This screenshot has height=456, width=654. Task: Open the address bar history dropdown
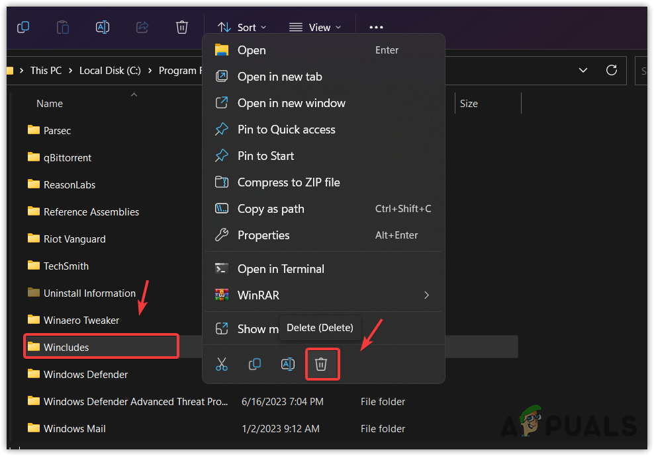click(x=583, y=70)
